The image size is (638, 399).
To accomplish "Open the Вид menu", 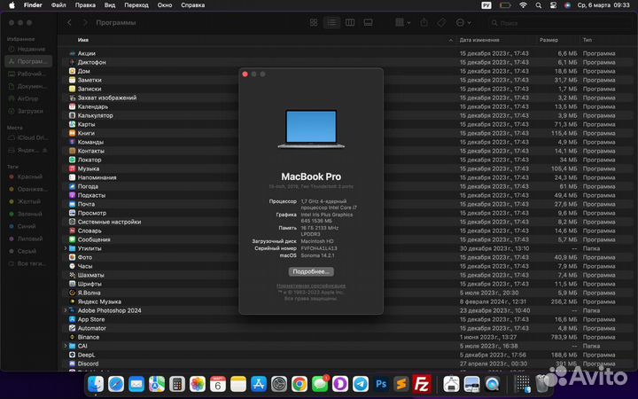I will 110,5.
